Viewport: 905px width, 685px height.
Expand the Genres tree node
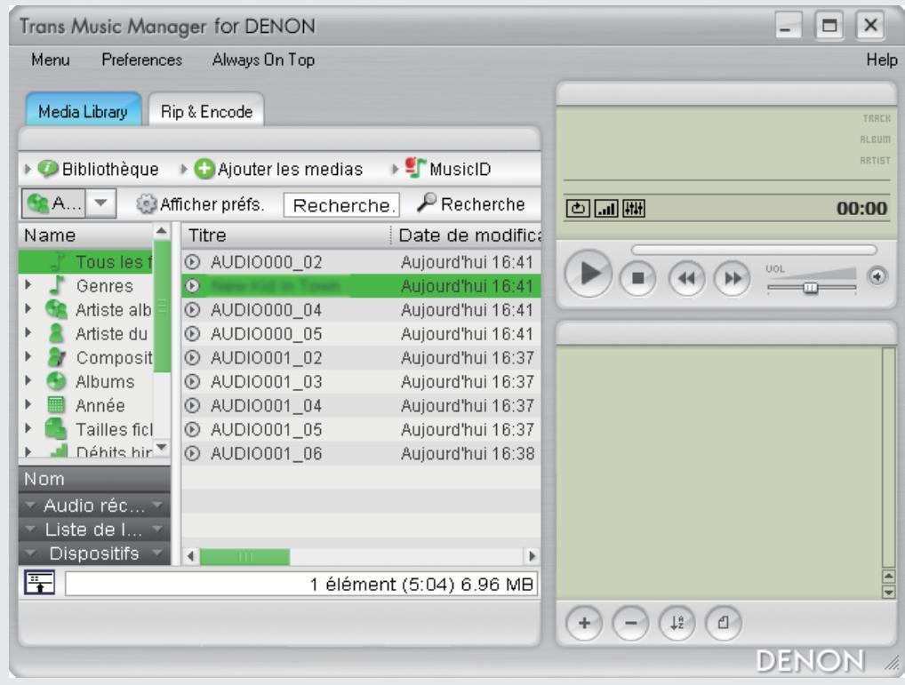click(x=28, y=285)
